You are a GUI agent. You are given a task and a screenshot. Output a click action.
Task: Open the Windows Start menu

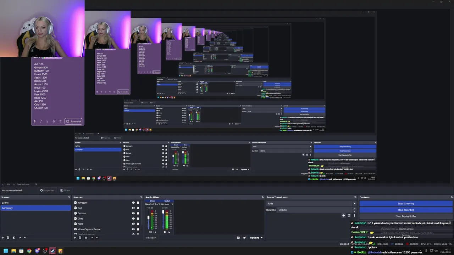(5, 251)
